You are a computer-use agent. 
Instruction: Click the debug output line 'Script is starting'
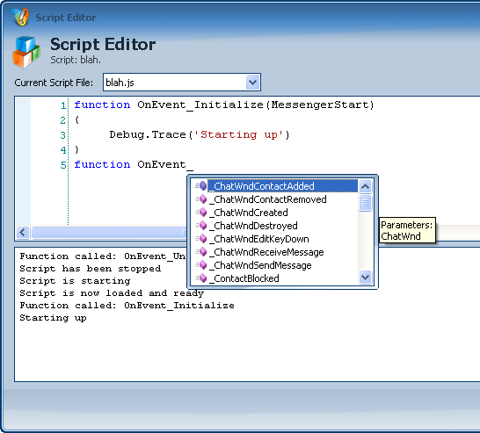[x=75, y=281]
